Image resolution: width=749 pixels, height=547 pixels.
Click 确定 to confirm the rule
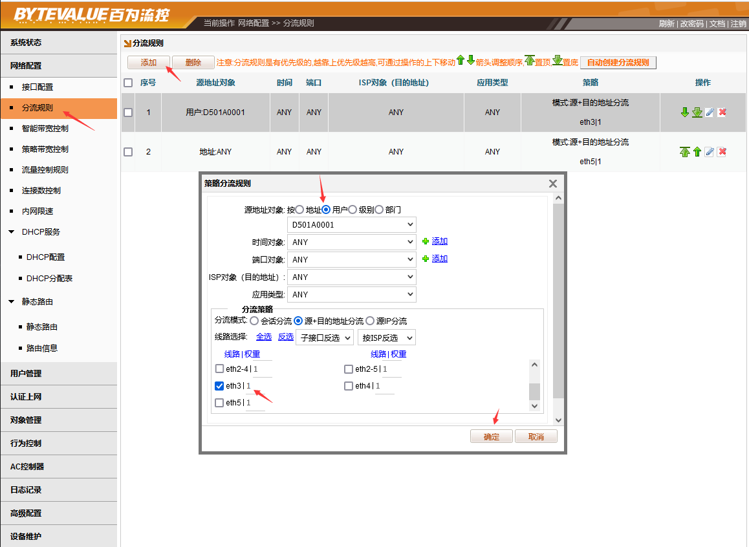click(x=491, y=437)
